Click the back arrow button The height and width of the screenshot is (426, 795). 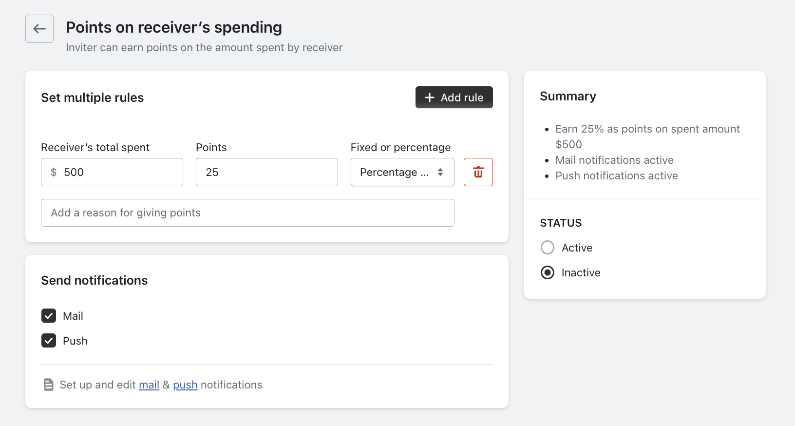[39, 29]
